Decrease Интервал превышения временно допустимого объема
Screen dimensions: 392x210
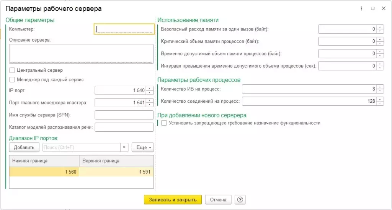pyautogui.click(x=380, y=68)
